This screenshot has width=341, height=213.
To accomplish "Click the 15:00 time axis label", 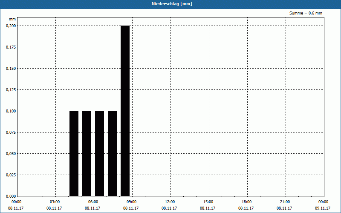I will click(208, 202).
